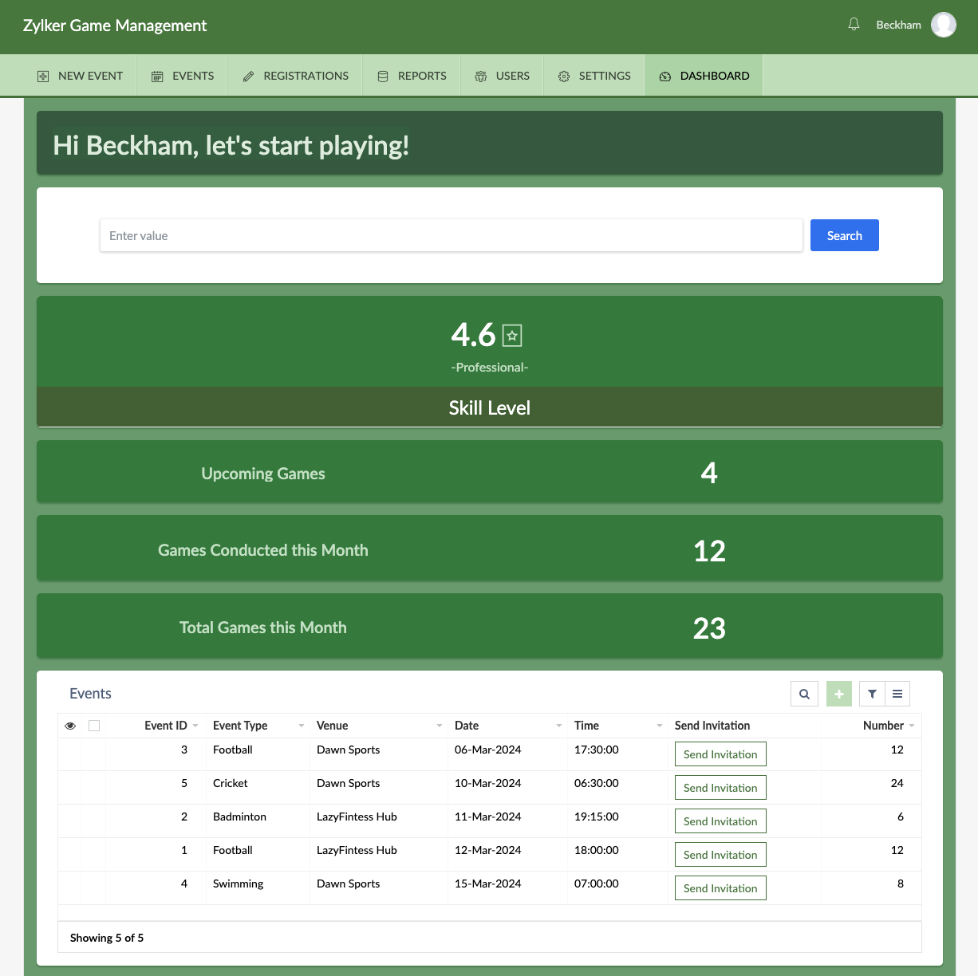Send invitation for the Swimming event
This screenshot has height=976, width=978.
tap(720, 888)
